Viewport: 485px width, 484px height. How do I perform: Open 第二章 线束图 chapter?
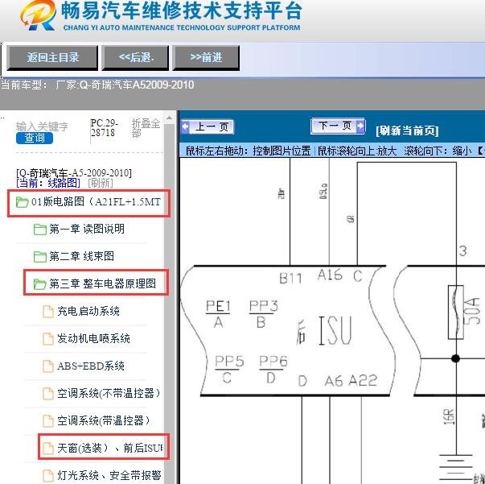click(82, 256)
